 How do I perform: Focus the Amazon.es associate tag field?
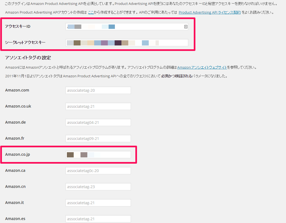(98, 219)
